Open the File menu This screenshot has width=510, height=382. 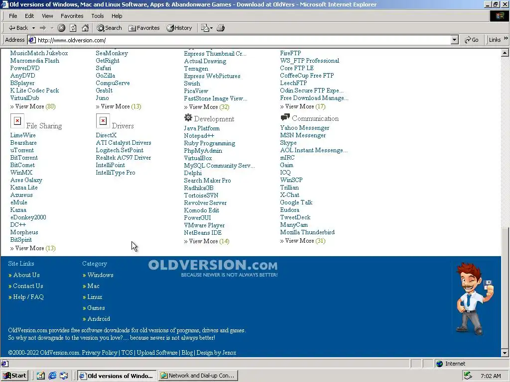tap(13, 16)
